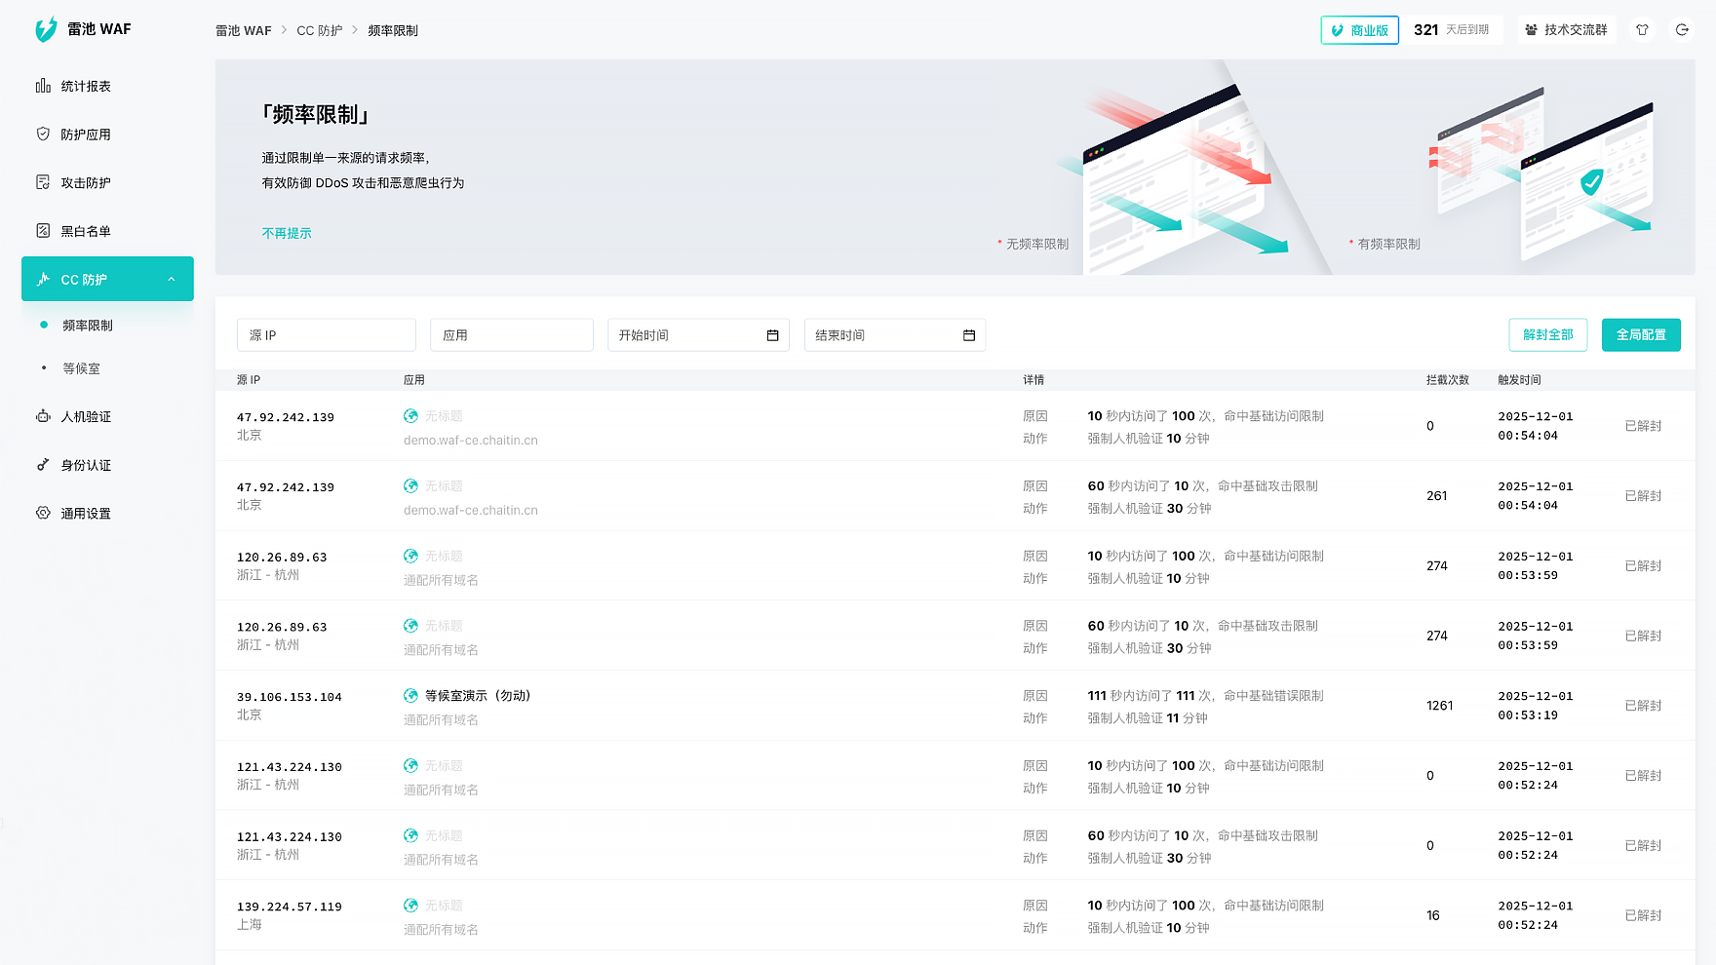Click the 解封全部 button

tap(1547, 335)
